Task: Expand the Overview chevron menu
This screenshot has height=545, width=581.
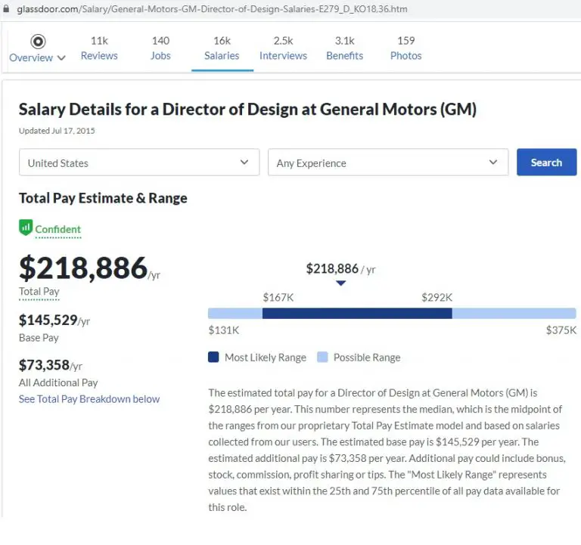Action: coord(61,58)
